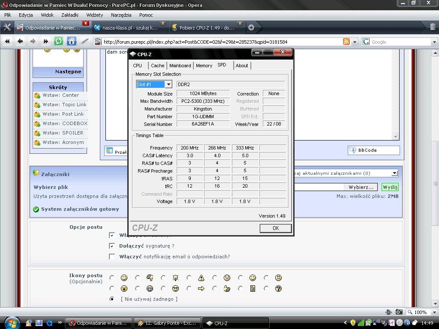Viewport: 439px width, 329px height.
Task: Click the OK button in CPU-Z
Action: (276, 228)
